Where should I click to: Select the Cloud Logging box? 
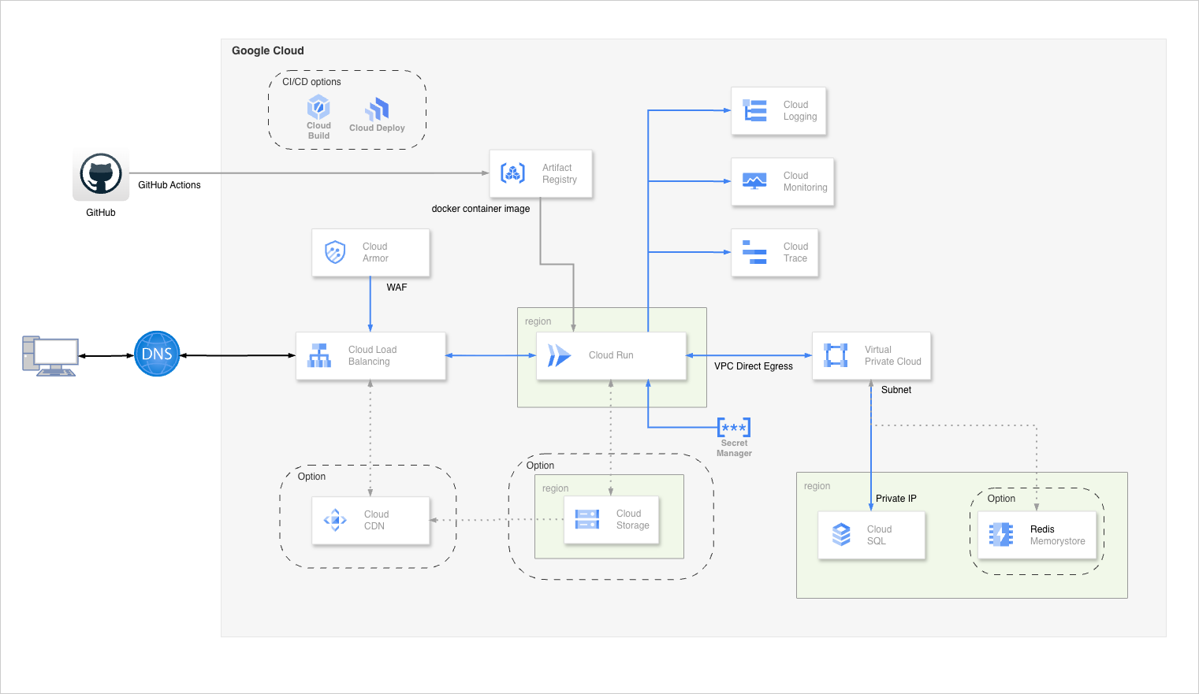pyautogui.click(x=778, y=111)
